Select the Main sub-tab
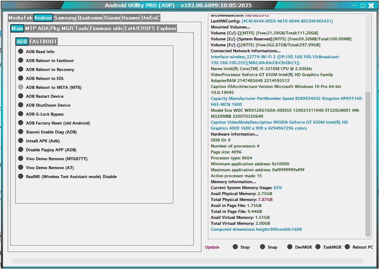Image resolution: width=379 pixels, height=269 pixels. pyautogui.click(x=17, y=28)
